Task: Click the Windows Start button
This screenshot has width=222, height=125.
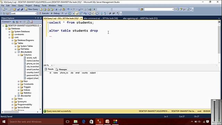Action: (x=4, y=122)
